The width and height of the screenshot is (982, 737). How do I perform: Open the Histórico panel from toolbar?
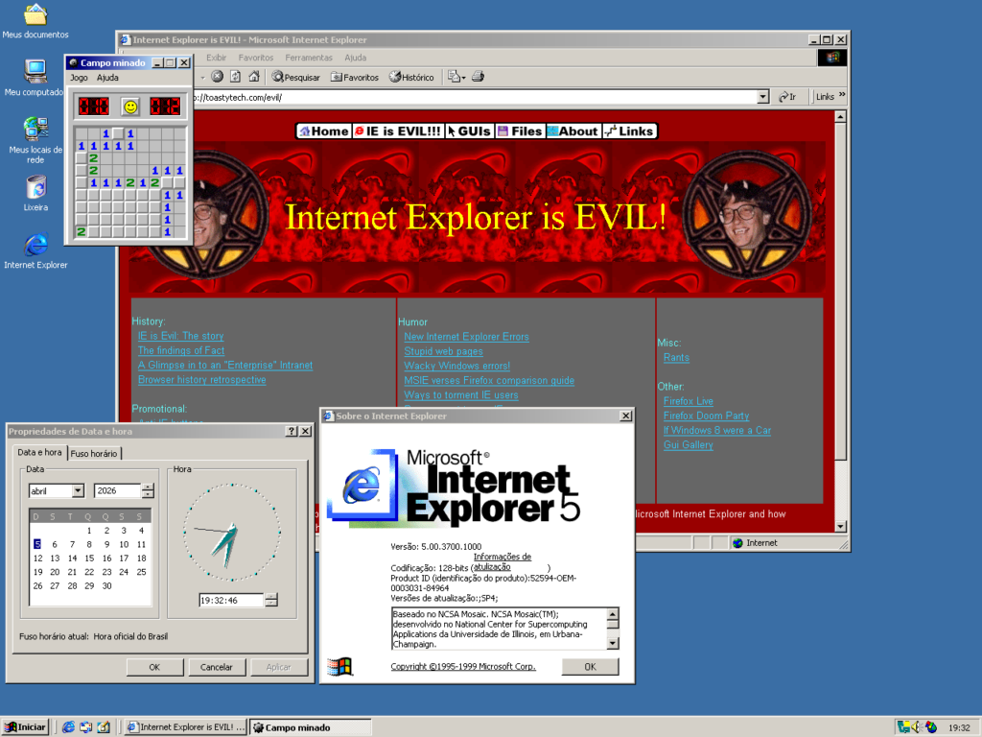(411, 77)
